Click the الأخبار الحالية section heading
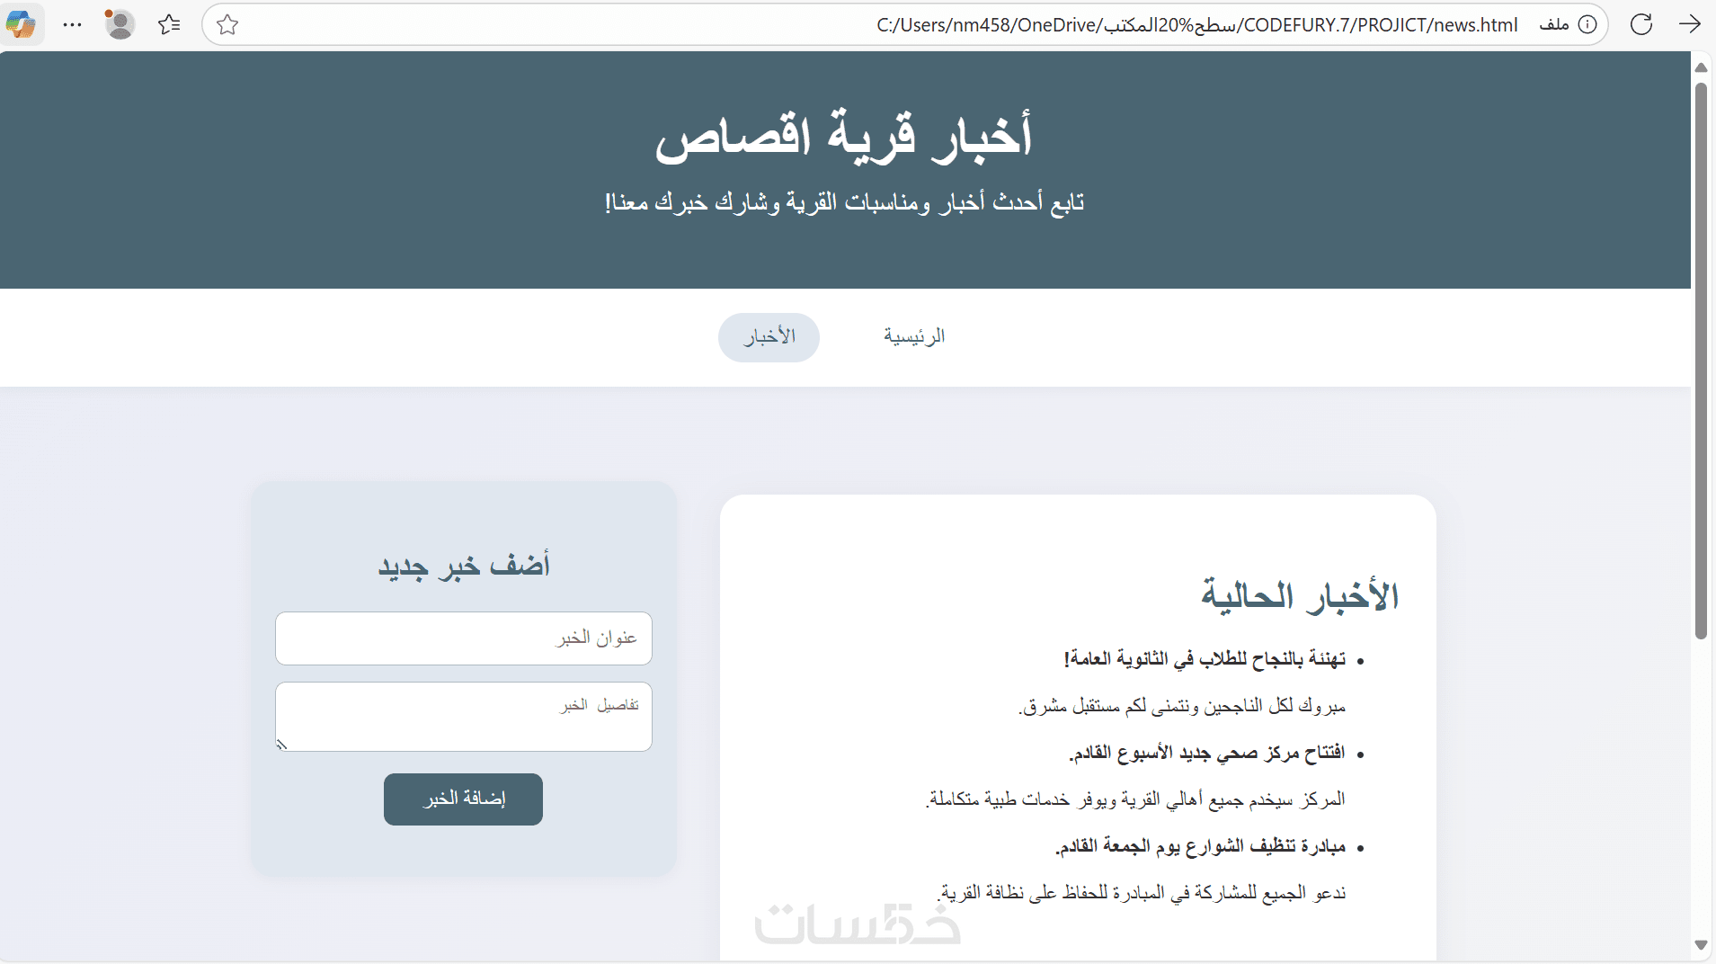The height and width of the screenshot is (964, 1716). tap(1300, 596)
